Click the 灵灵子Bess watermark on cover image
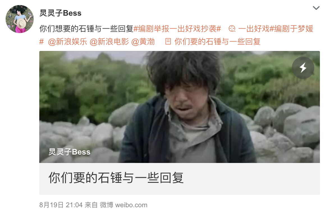Viewport: 330px width, 210px height. point(70,152)
